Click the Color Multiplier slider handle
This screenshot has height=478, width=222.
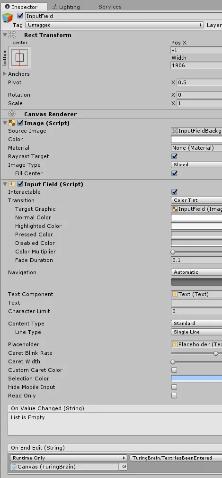173,252
